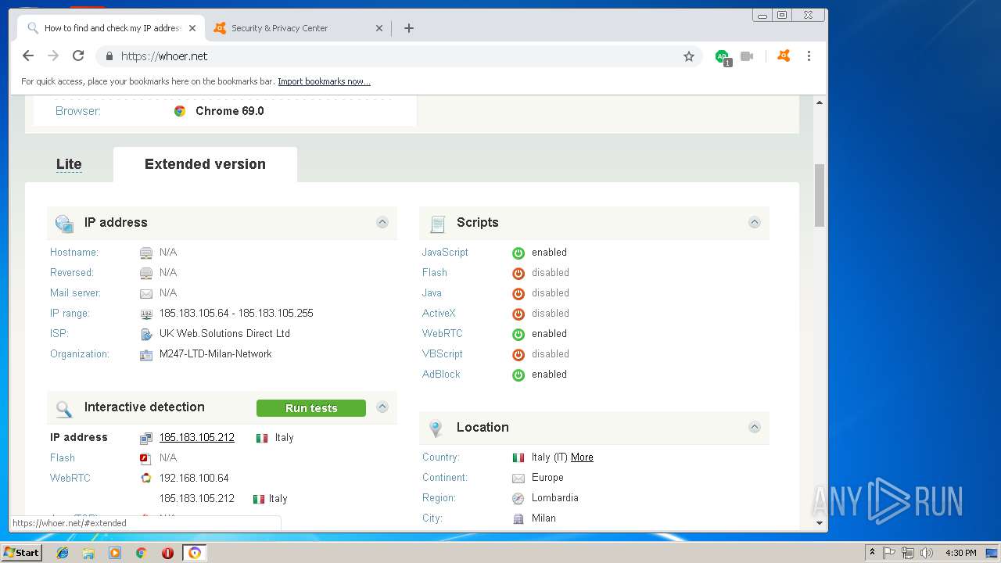The height and width of the screenshot is (563, 1001).
Task: Reload the whoer.net page
Action: click(x=78, y=56)
